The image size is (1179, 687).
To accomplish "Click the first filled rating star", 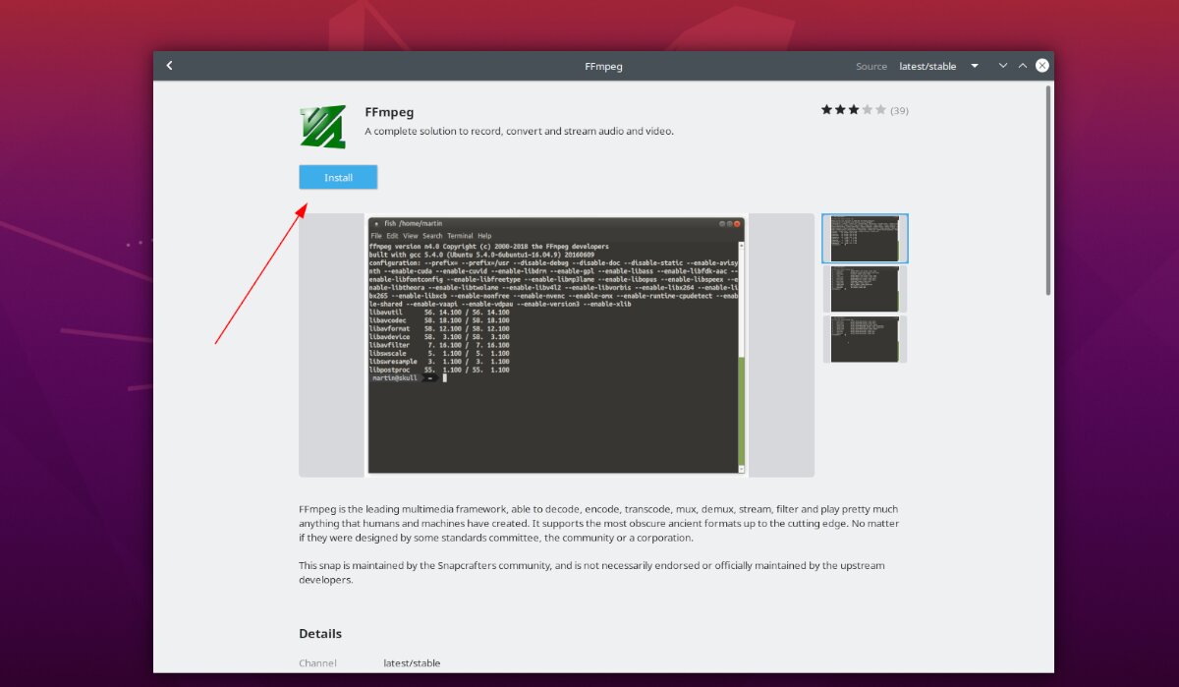I will pos(827,110).
